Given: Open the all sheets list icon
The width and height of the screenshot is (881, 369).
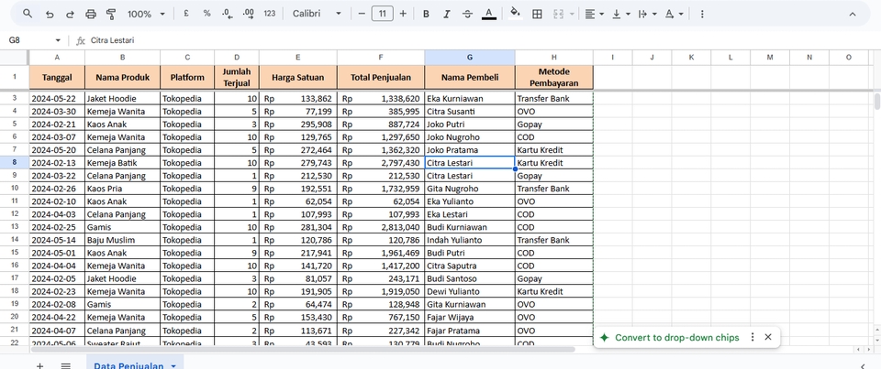Looking at the screenshot, I should pos(66,366).
